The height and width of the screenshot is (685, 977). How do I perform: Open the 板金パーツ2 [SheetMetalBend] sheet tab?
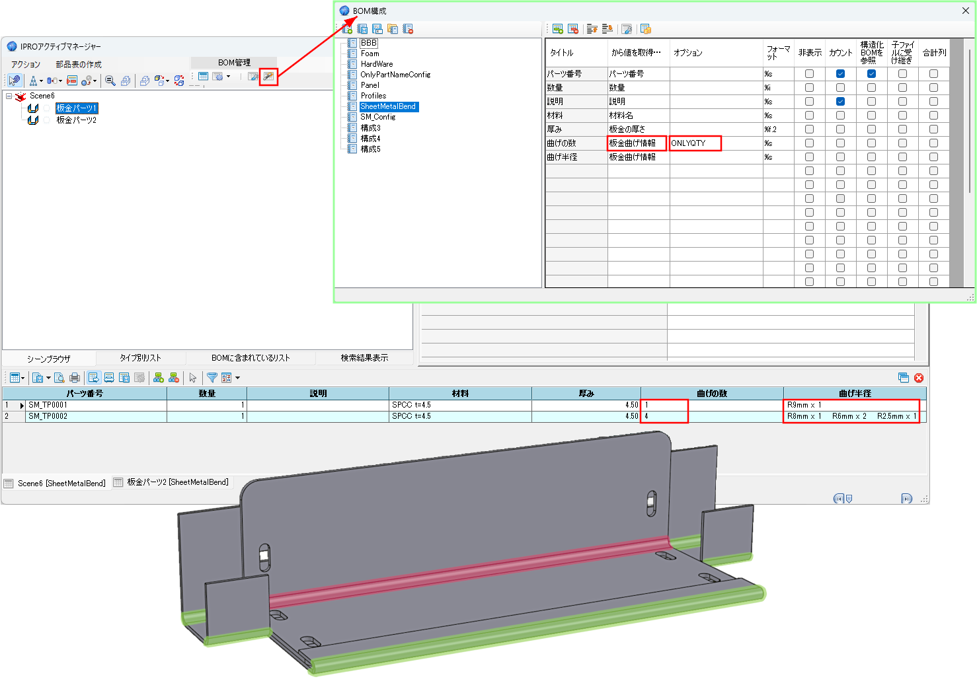click(x=172, y=483)
